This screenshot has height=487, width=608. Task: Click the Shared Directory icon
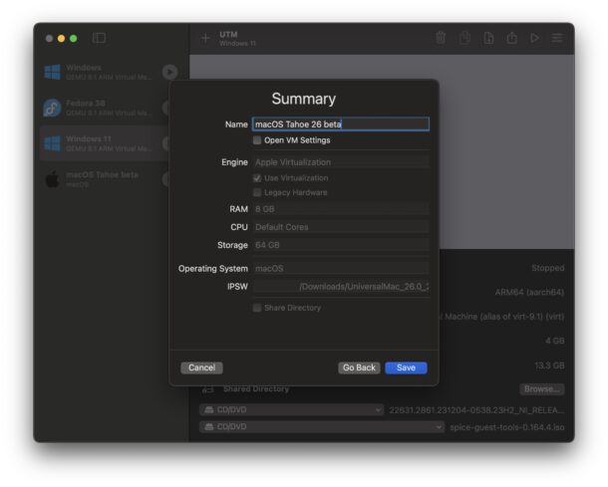click(x=208, y=388)
